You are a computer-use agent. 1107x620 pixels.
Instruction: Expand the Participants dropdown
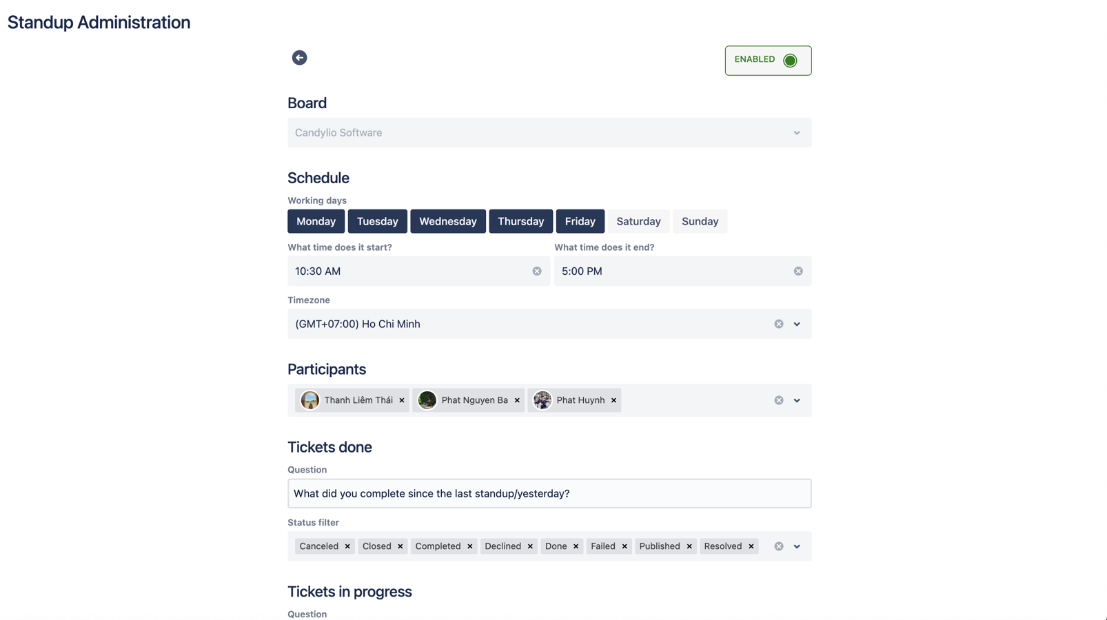[x=797, y=400]
